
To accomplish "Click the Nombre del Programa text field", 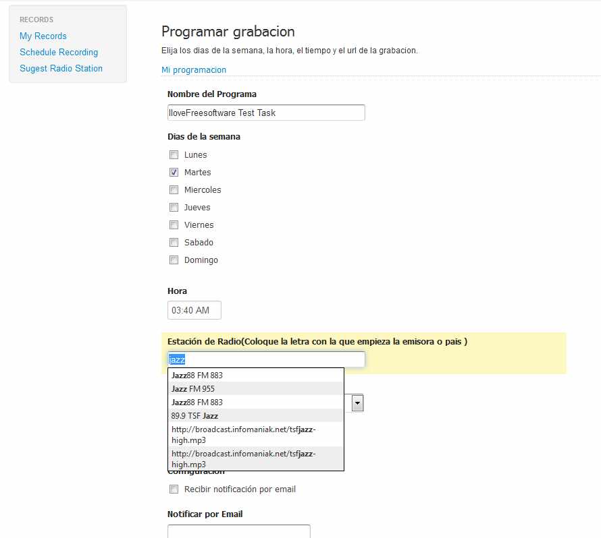I will (266, 113).
